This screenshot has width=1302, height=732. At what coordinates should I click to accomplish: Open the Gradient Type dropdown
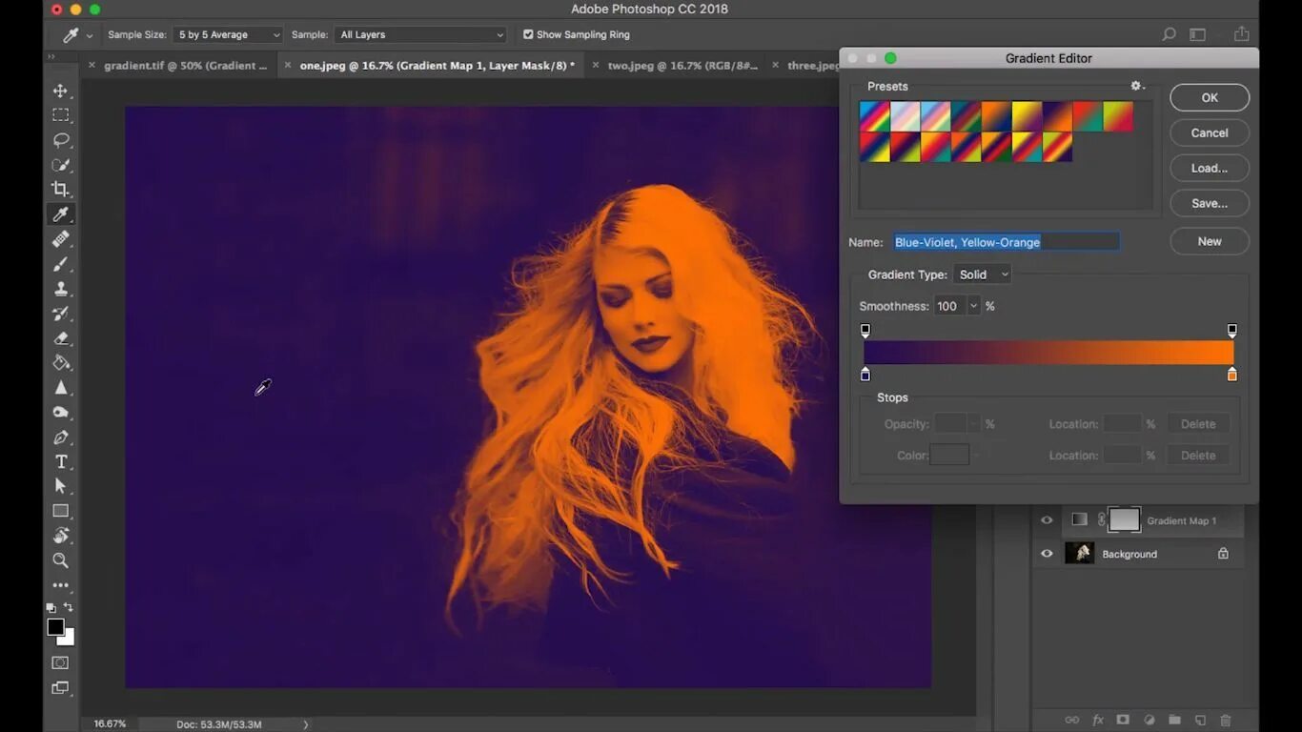point(982,274)
